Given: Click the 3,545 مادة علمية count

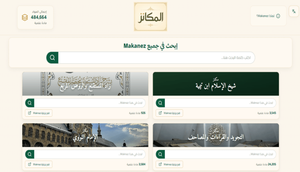Looking at the screenshot, I should click(x=267, y=113).
